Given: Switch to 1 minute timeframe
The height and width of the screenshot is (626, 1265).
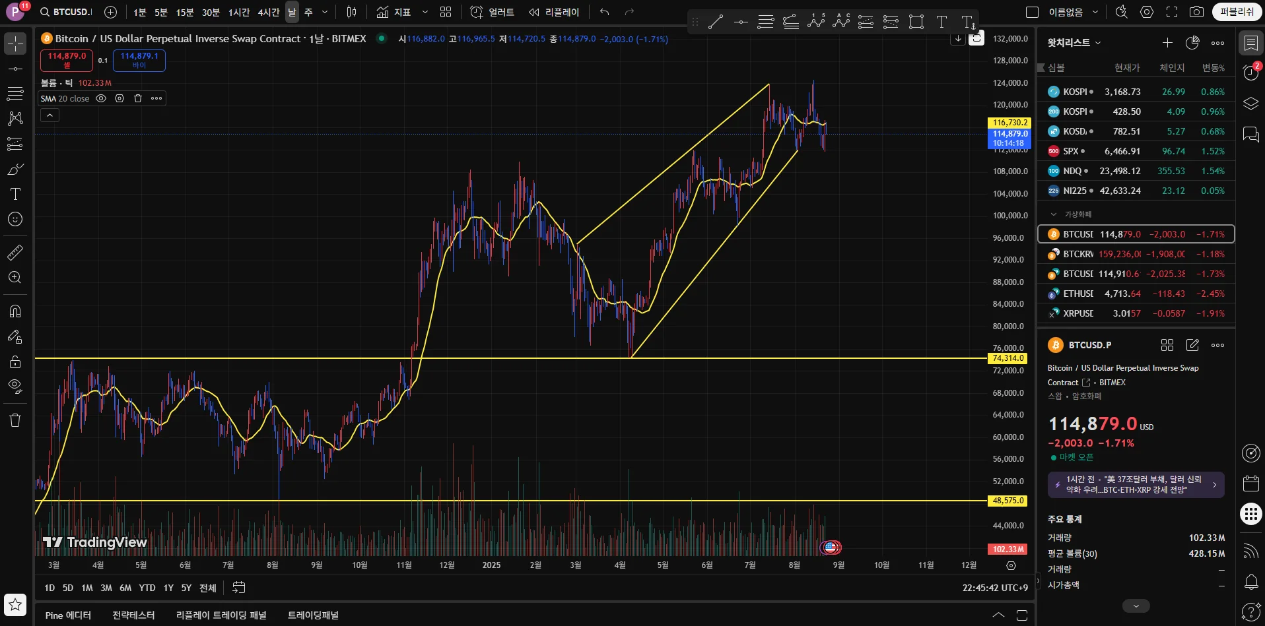Looking at the screenshot, I should [x=140, y=12].
